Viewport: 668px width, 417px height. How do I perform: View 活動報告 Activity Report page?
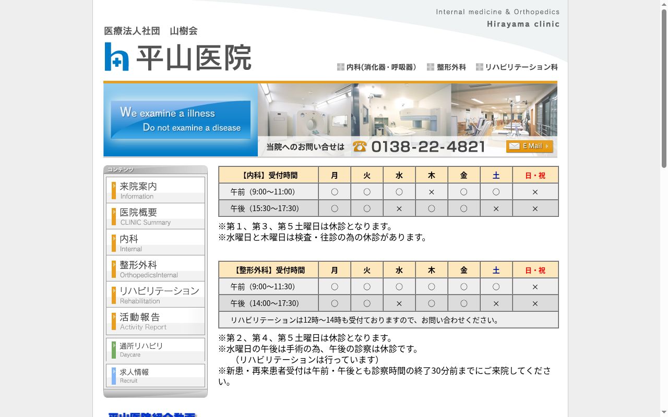click(x=156, y=321)
